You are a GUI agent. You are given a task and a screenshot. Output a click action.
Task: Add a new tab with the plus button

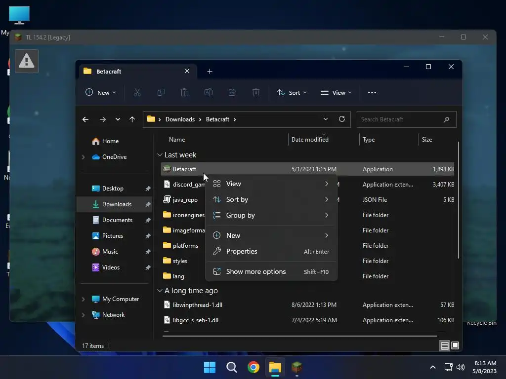click(210, 71)
